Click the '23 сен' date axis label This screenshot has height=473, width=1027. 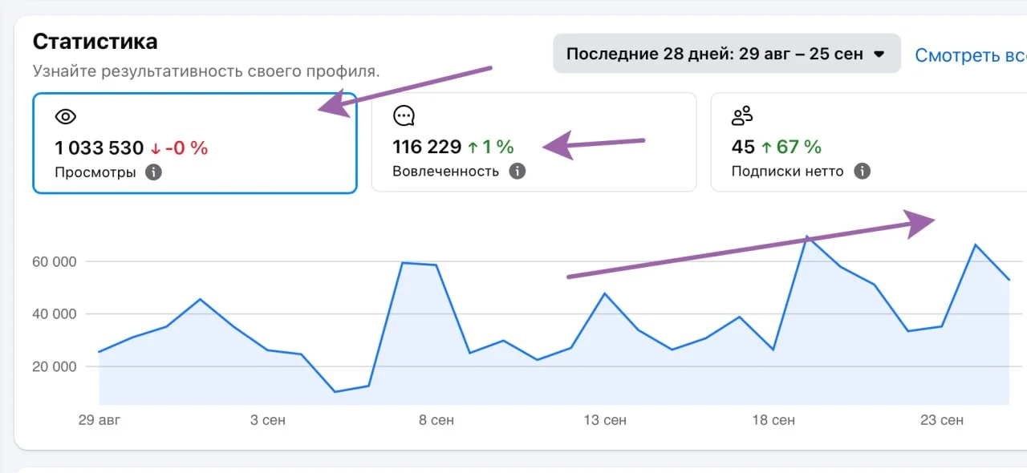click(x=941, y=420)
